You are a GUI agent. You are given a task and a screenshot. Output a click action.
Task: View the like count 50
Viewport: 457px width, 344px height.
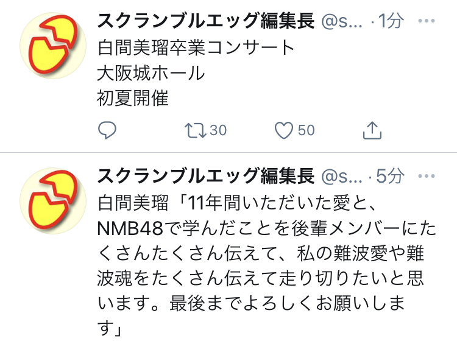point(306,130)
